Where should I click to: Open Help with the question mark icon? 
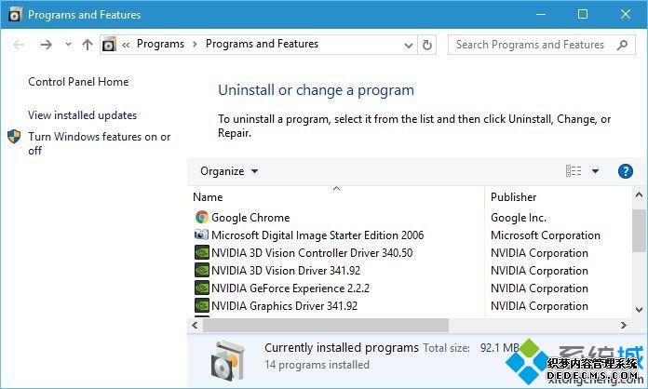point(626,170)
